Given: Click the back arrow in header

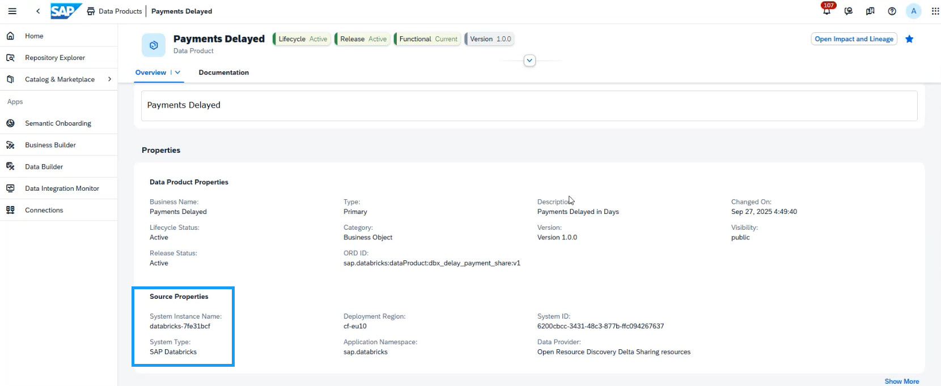Looking at the screenshot, I should [x=38, y=11].
